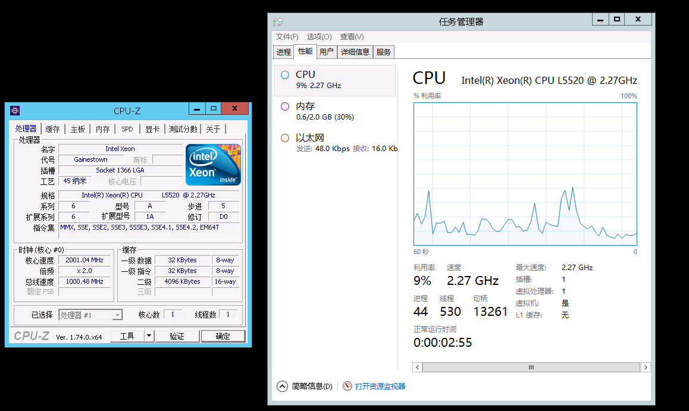Image resolution: width=689 pixels, height=411 pixels.
Task: Click the Intel Xeon logo badge in CPU-Z
Action: [212, 165]
